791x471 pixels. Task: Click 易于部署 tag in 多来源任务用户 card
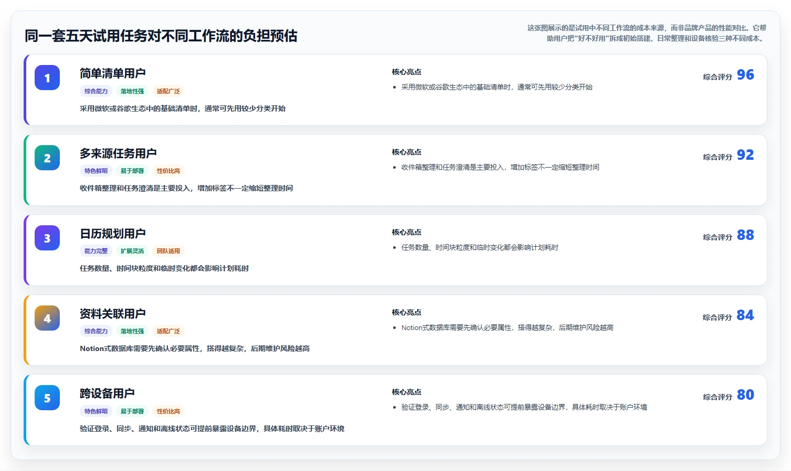(x=132, y=171)
